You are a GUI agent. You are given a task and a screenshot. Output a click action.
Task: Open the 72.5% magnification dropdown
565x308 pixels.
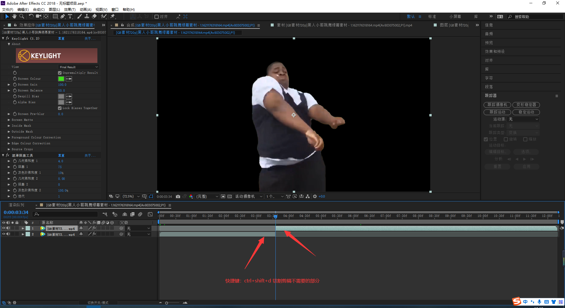(131, 196)
